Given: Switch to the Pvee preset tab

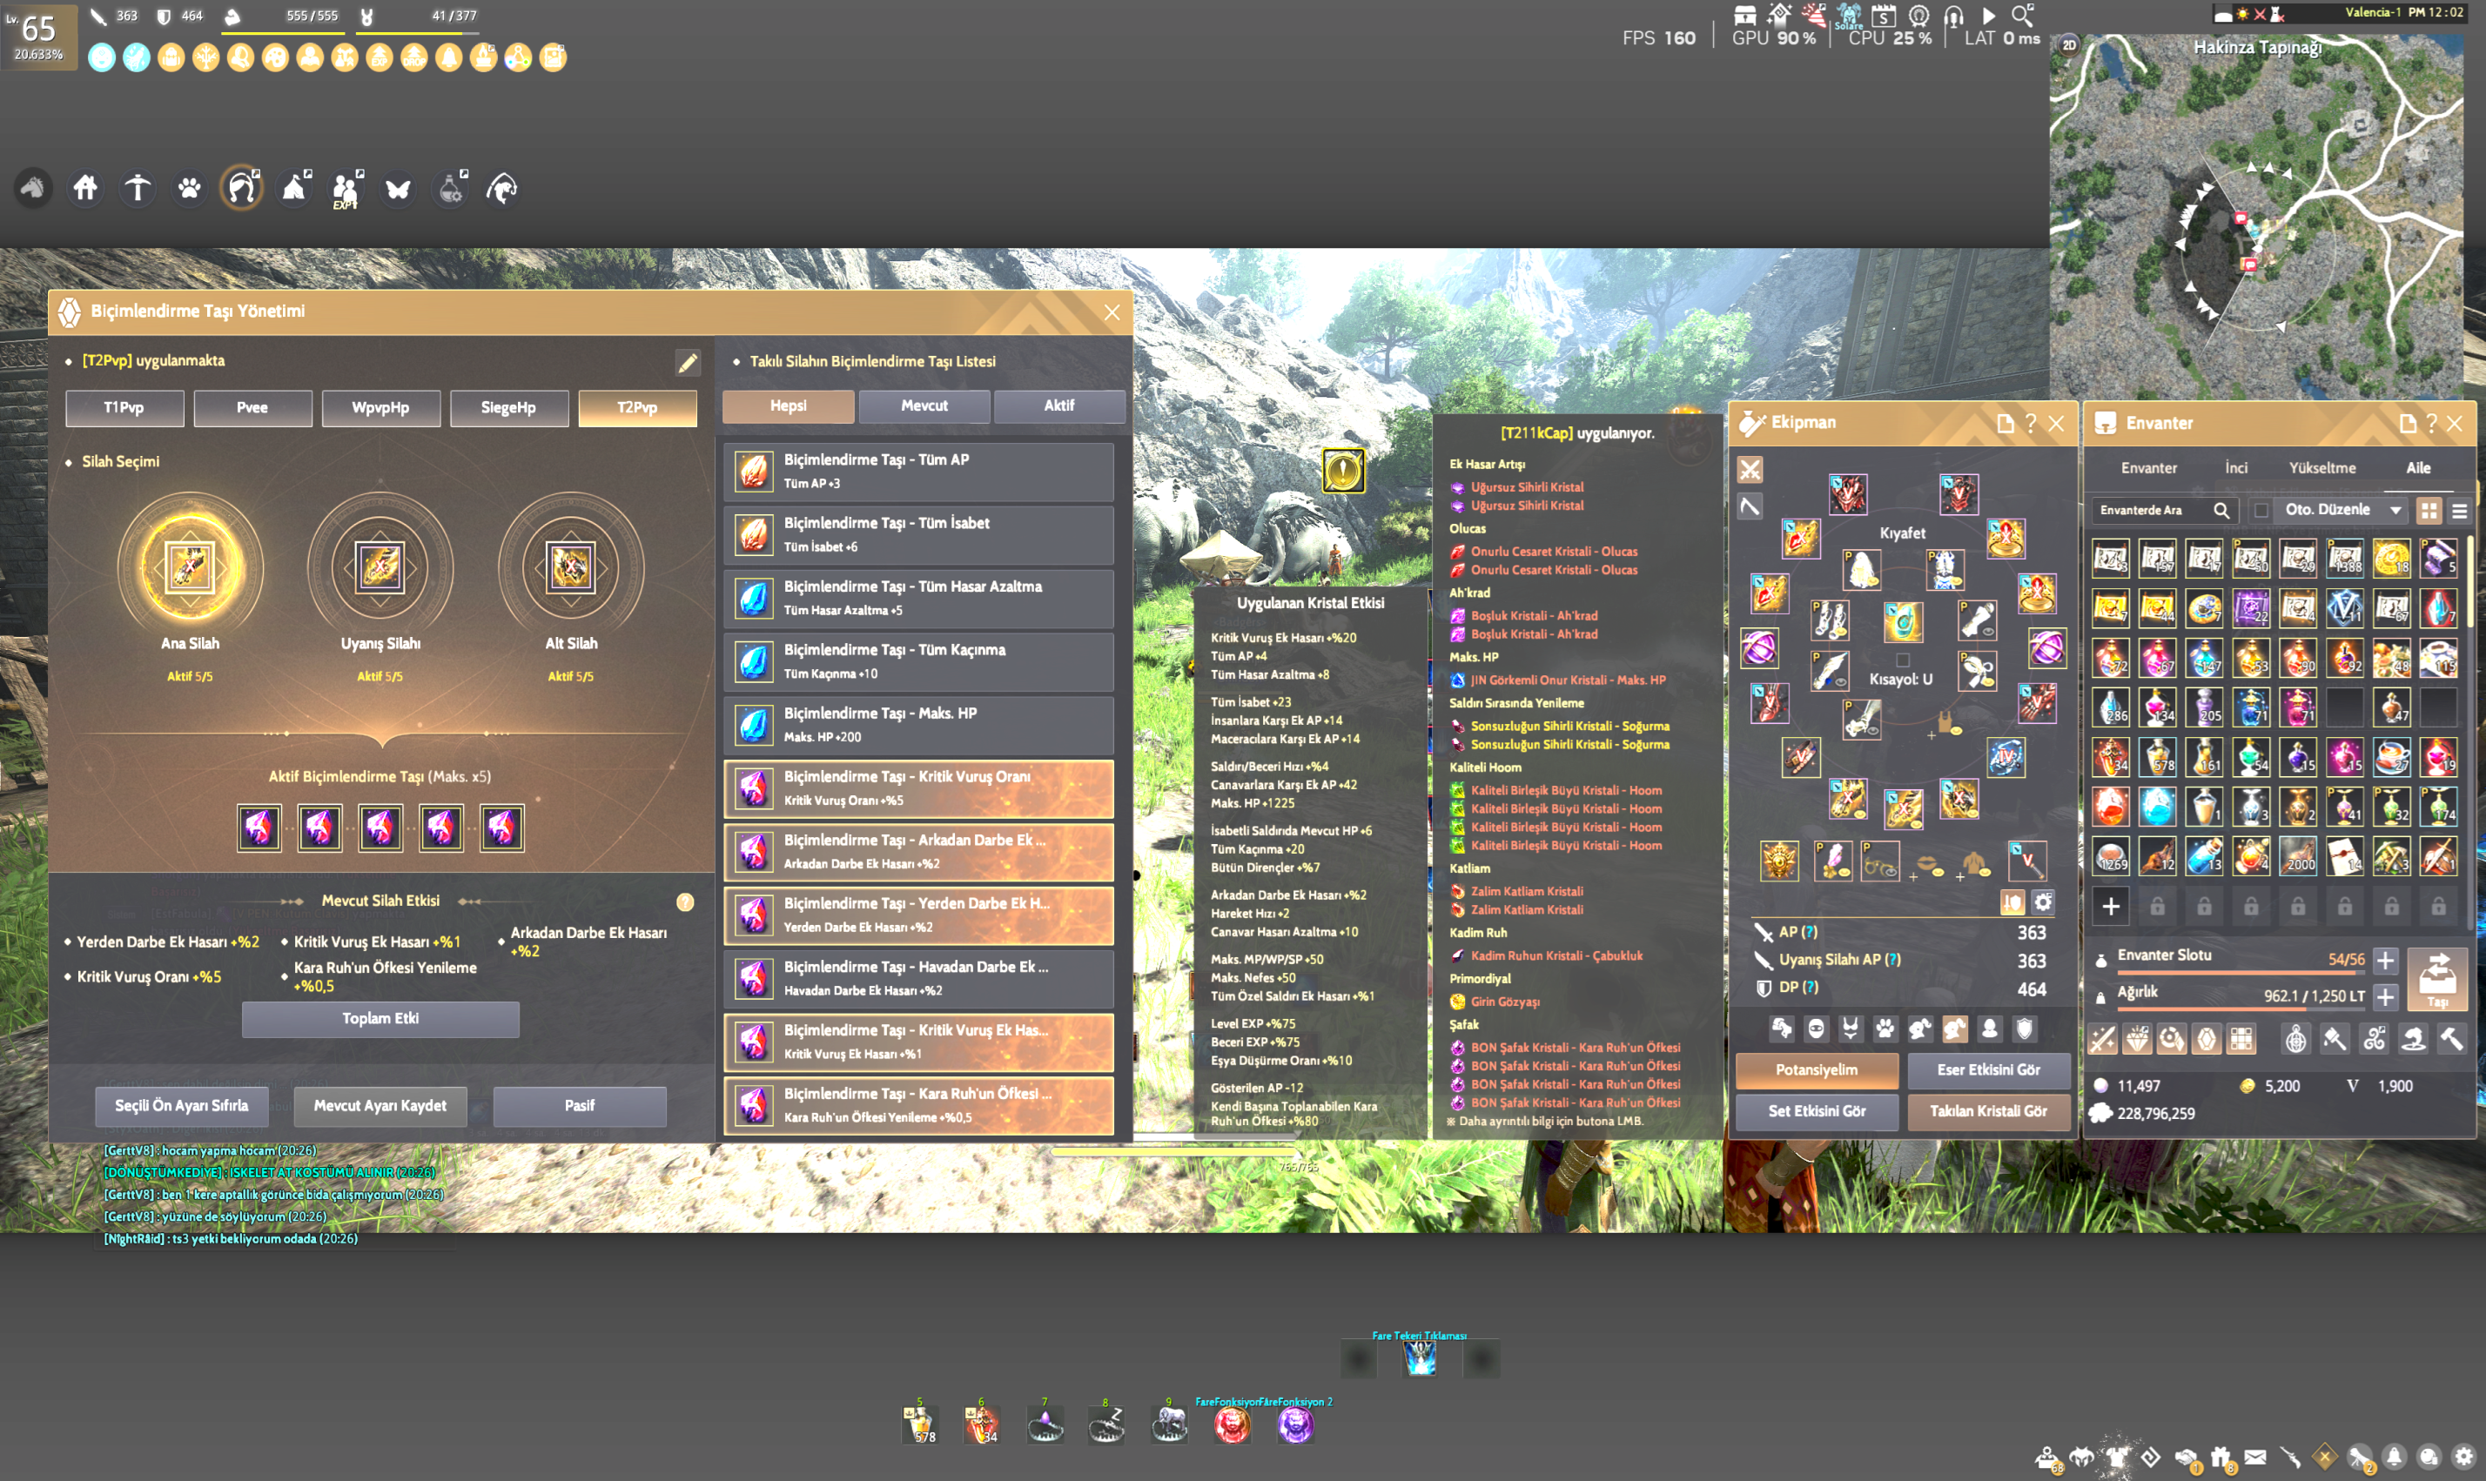Looking at the screenshot, I should tap(252, 408).
